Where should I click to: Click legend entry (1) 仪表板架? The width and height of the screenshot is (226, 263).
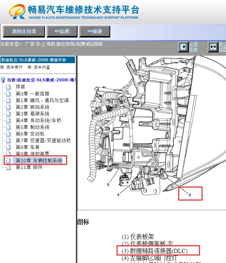click(x=138, y=237)
